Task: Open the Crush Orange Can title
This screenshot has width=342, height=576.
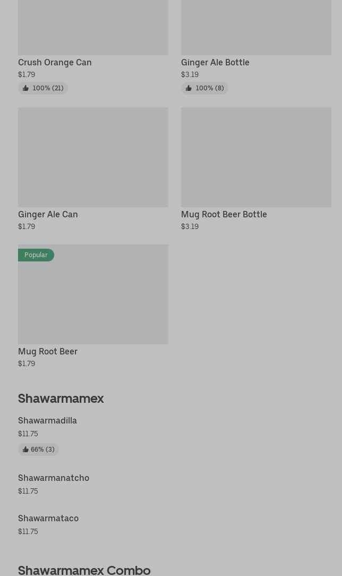Action: coord(55,62)
